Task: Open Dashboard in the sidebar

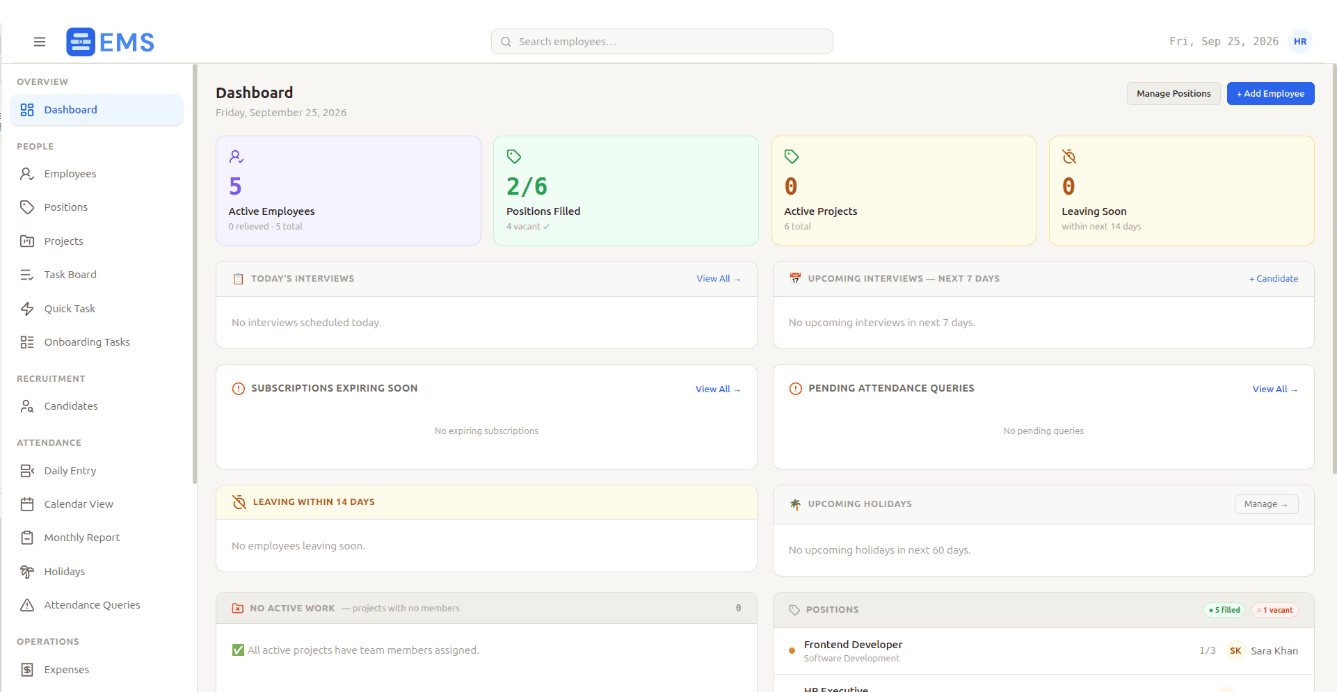Action: tap(97, 110)
